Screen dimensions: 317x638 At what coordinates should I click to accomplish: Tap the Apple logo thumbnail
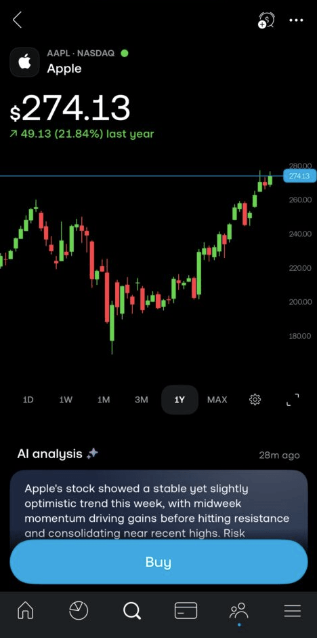point(25,62)
